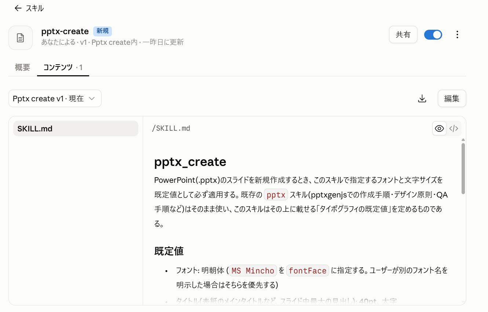Select SKILL.md in the file list

click(76, 128)
